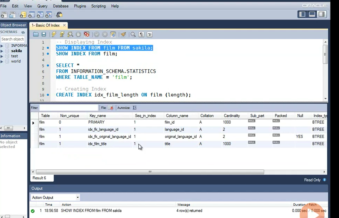339x218 pixels.
Task: Click the Create new table icon
Action: click(31, 15)
